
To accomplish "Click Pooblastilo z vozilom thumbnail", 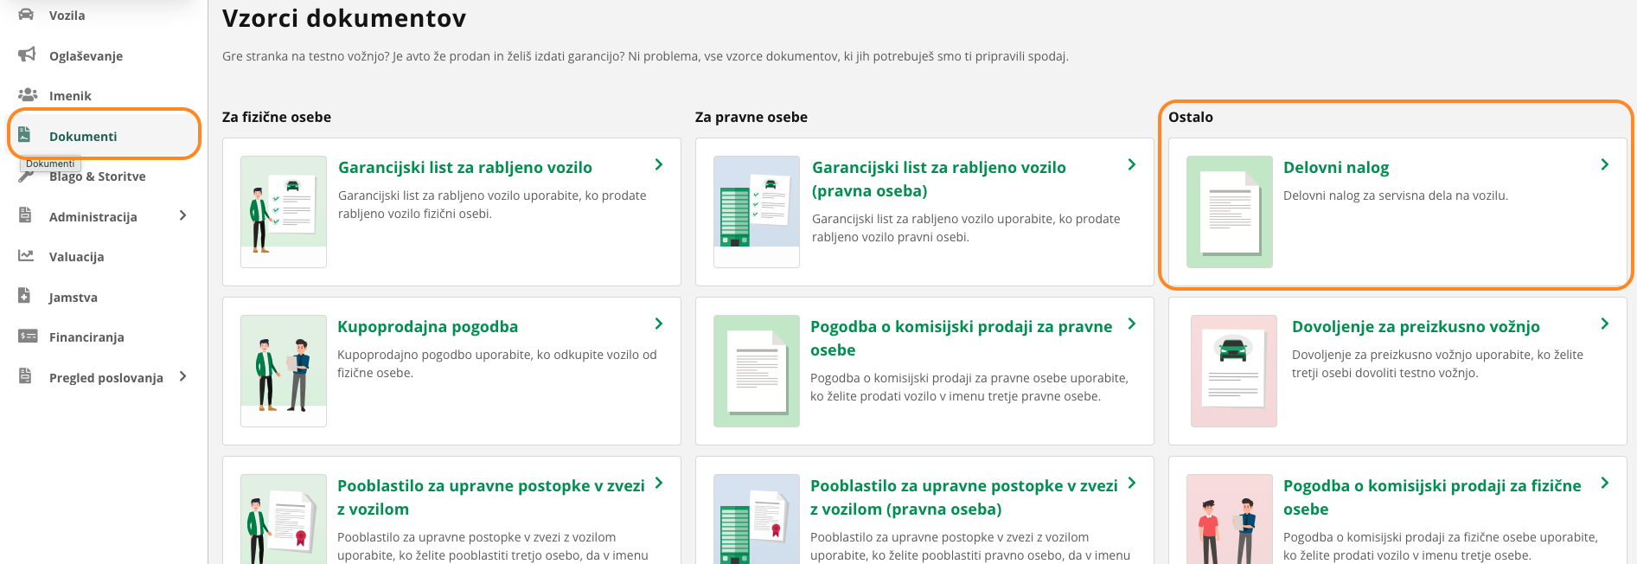I will 284,519.
